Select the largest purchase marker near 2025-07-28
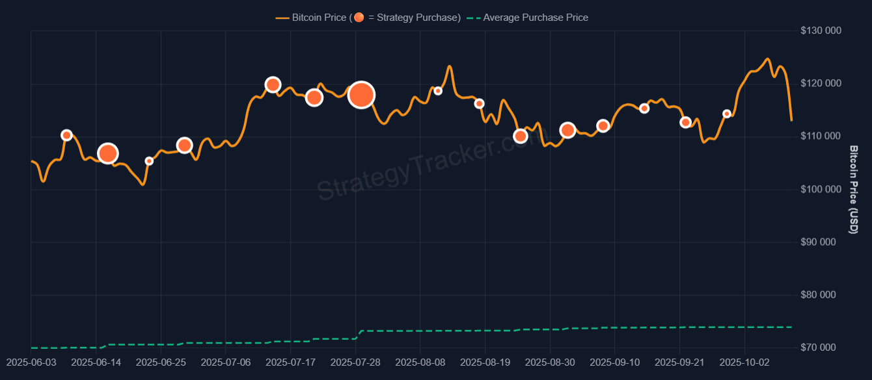Screen dimensions: 872x380 coord(361,95)
